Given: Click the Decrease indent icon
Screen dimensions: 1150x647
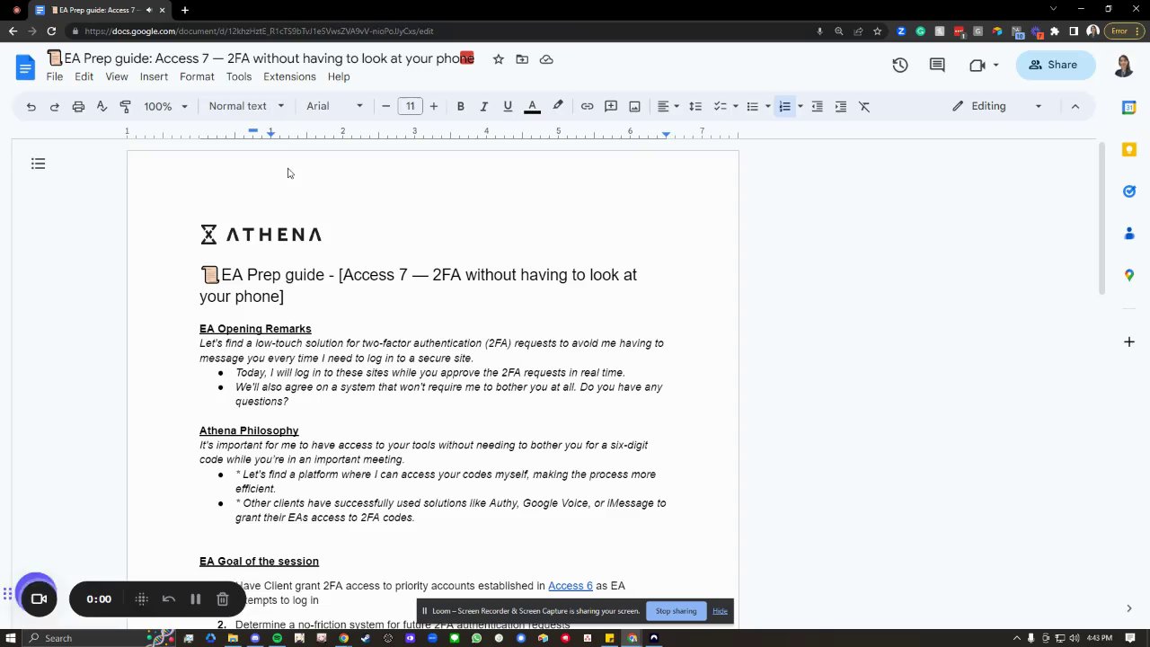Looking at the screenshot, I should tap(817, 106).
